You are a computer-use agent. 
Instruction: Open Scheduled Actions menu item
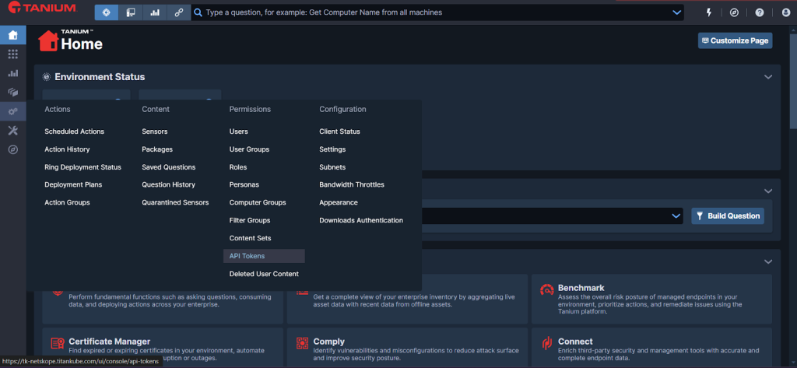click(x=74, y=131)
